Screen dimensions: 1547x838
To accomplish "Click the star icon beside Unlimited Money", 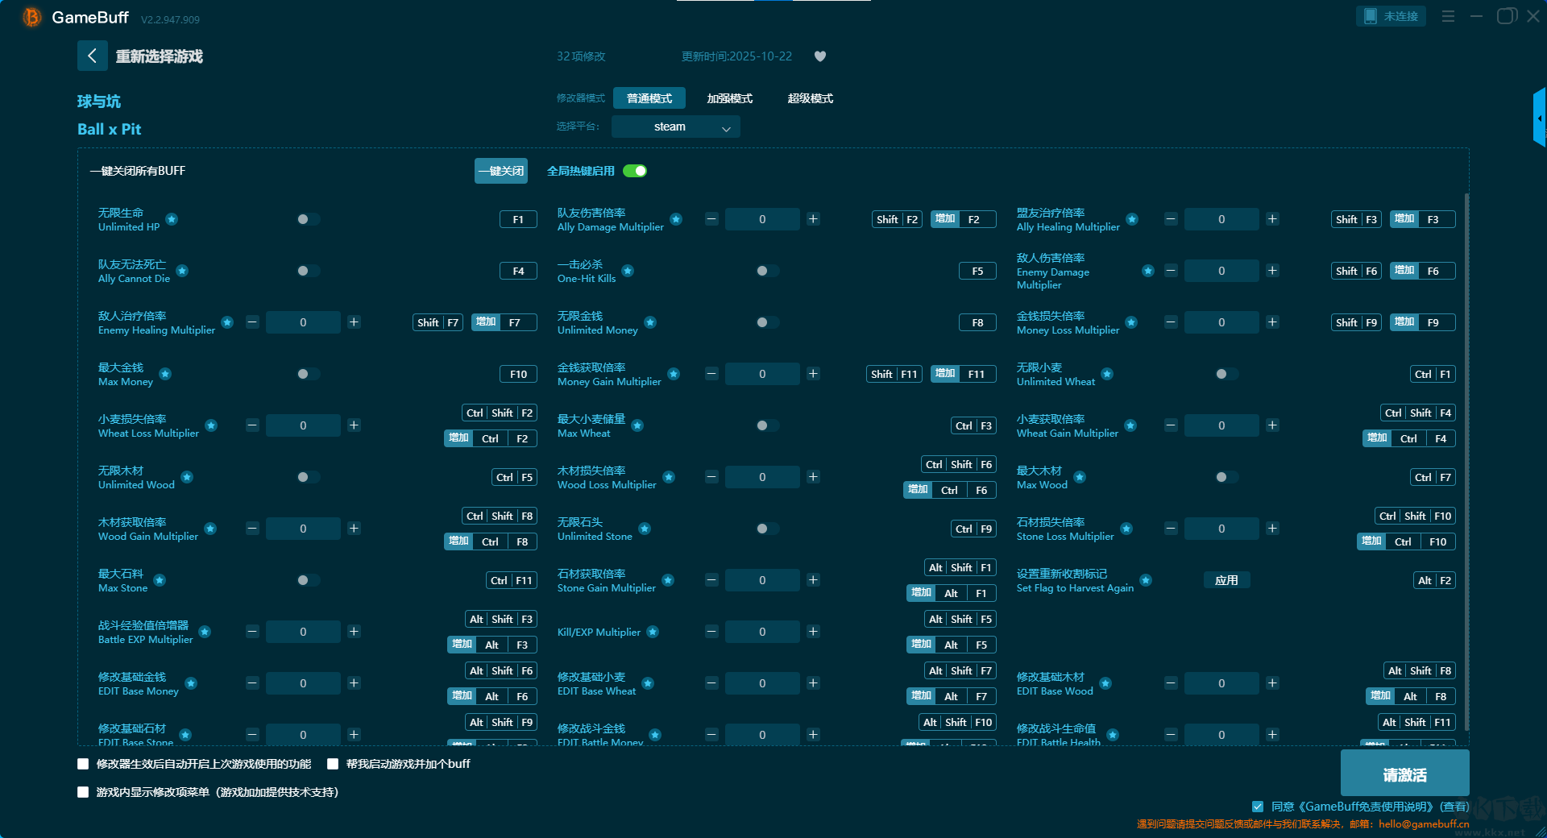I will coord(650,322).
